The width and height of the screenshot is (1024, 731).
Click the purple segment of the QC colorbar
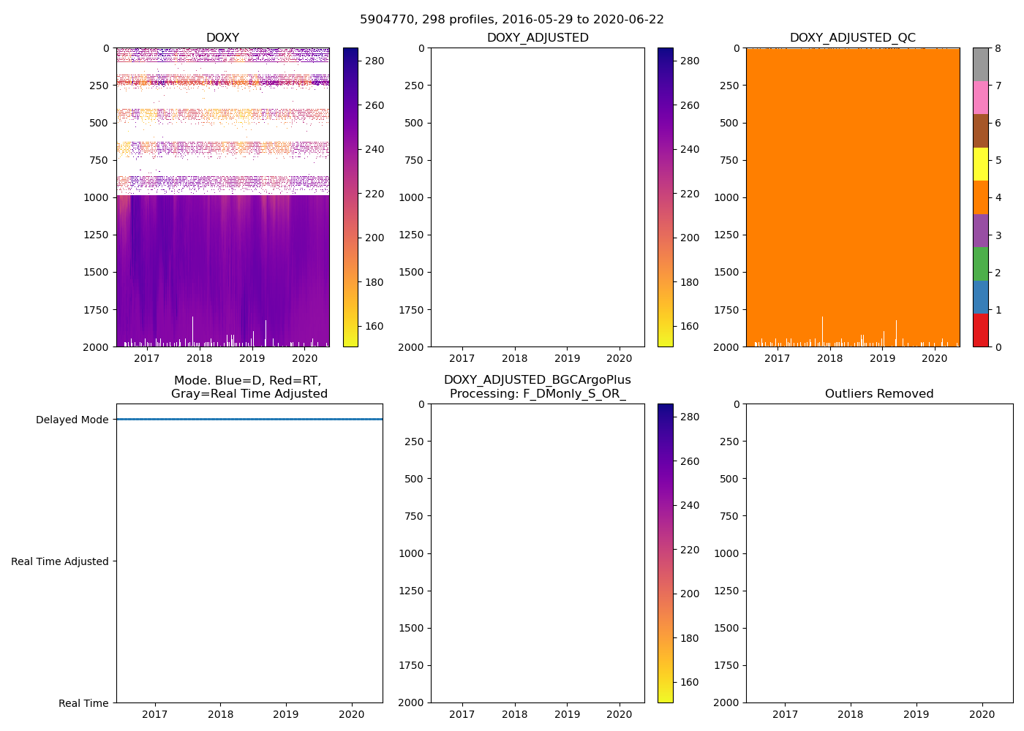pyautogui.click(x=980, y=231)
